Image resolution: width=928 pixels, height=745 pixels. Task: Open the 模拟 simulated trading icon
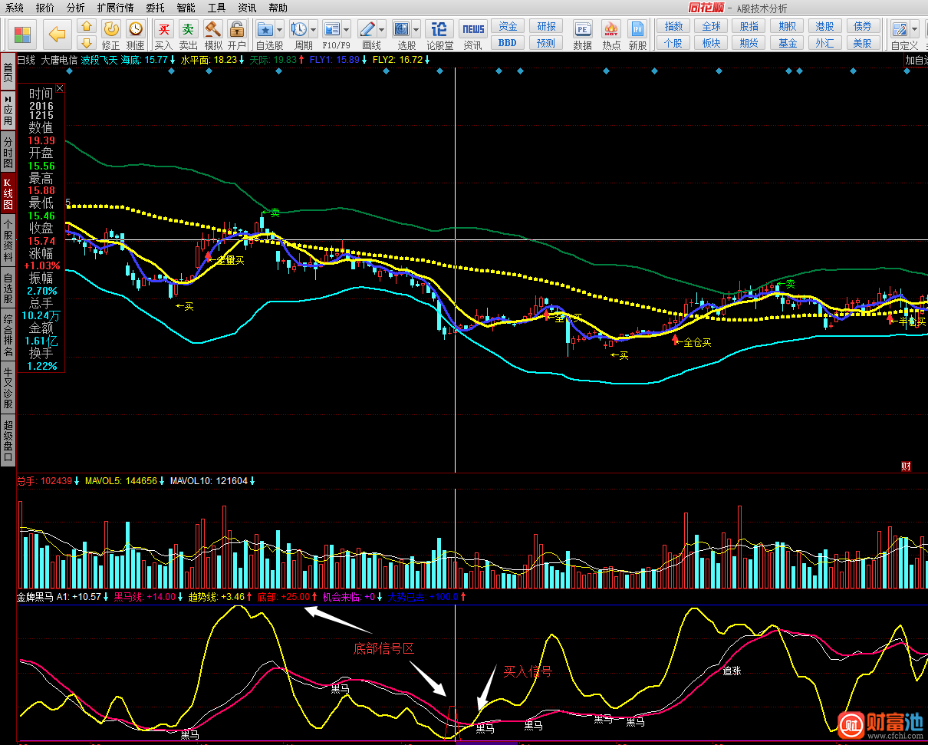[213, 31]
